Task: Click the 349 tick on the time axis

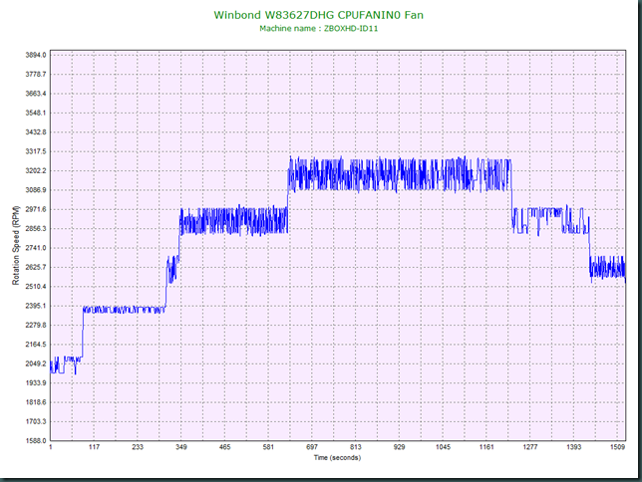Action: pos(181,447)
